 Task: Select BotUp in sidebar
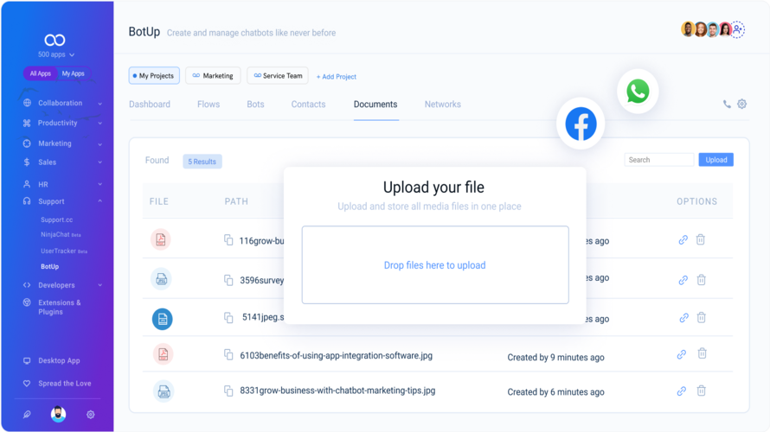[x=49, y=267]
